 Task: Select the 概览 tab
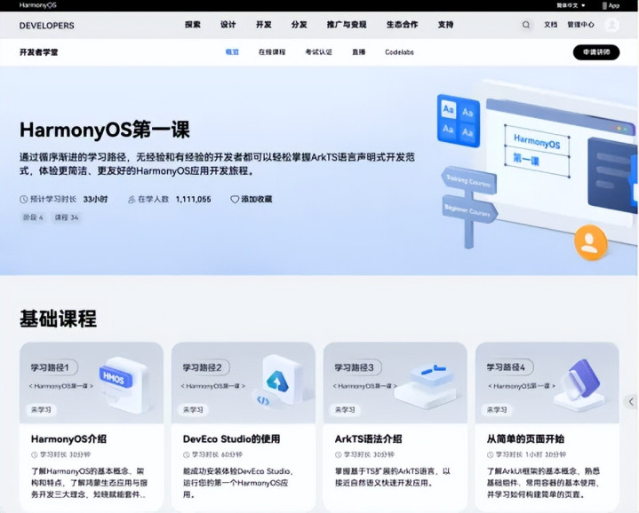point(232,52)
